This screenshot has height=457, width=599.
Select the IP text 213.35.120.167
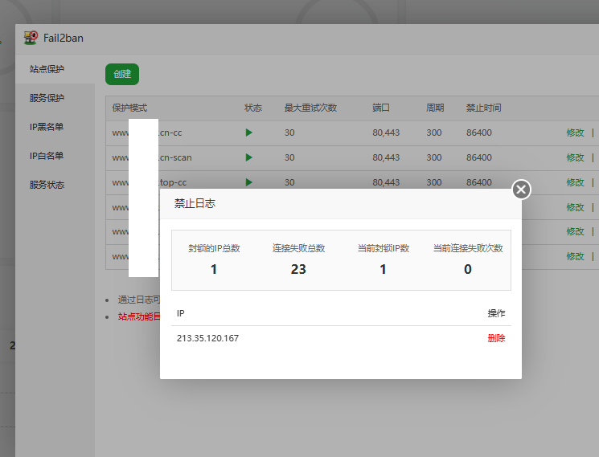(x=207, y=338)
